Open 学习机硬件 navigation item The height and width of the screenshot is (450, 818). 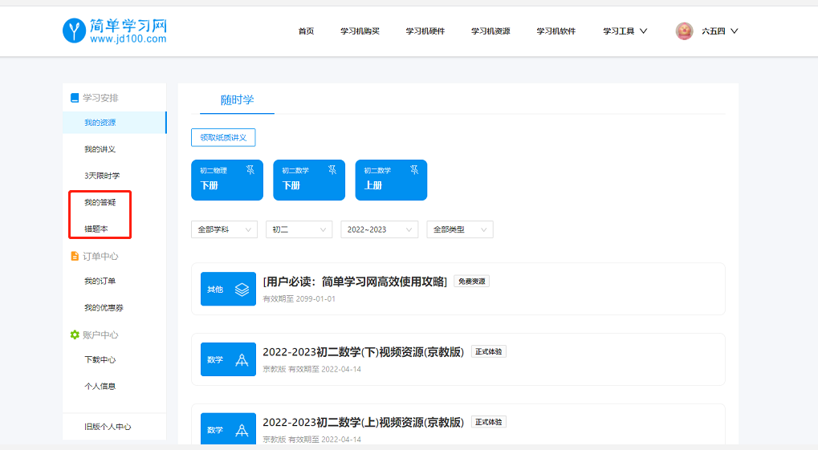click(425, 31)
